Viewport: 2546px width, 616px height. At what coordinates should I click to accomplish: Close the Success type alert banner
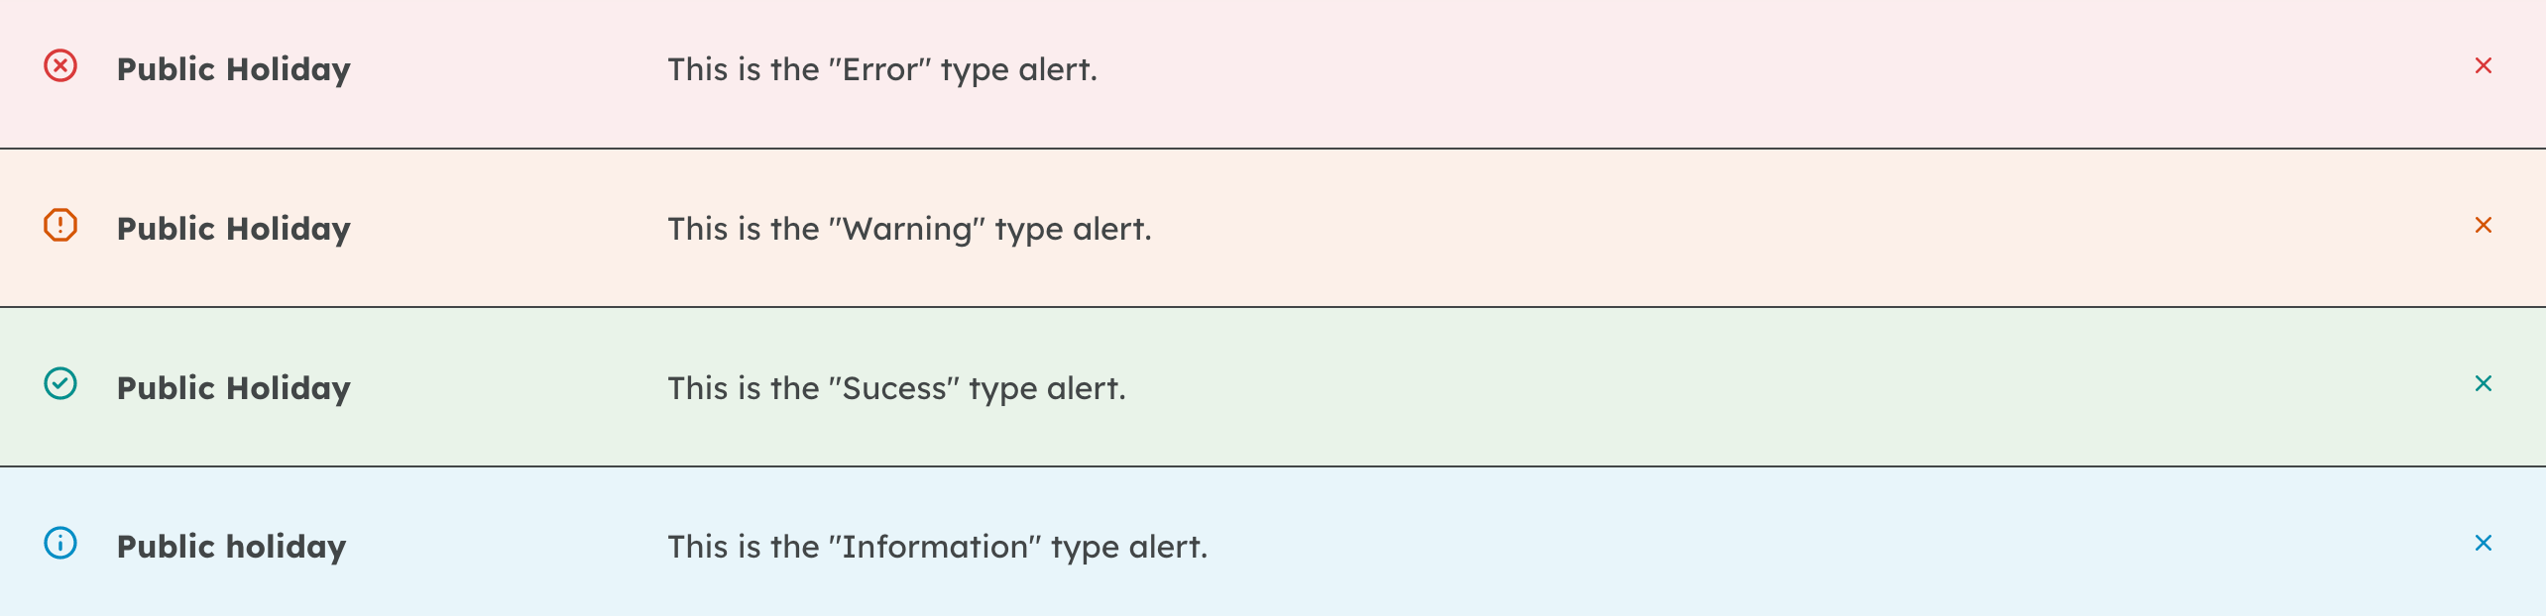click(x=2483, y=383)
